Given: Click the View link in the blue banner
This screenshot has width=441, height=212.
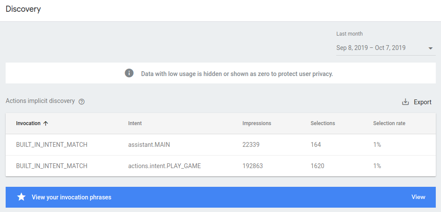Looking at the screenshot, I should tap(418, 197).
